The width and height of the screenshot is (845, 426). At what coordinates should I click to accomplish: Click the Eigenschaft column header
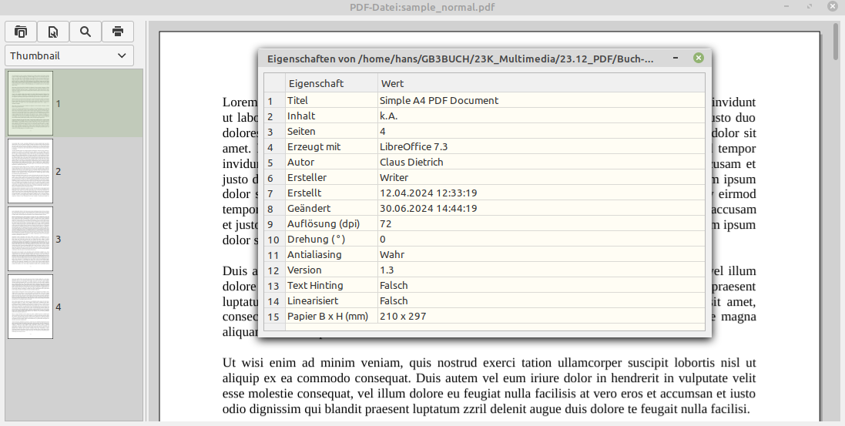pyautogui.click(x=316, y=83)
